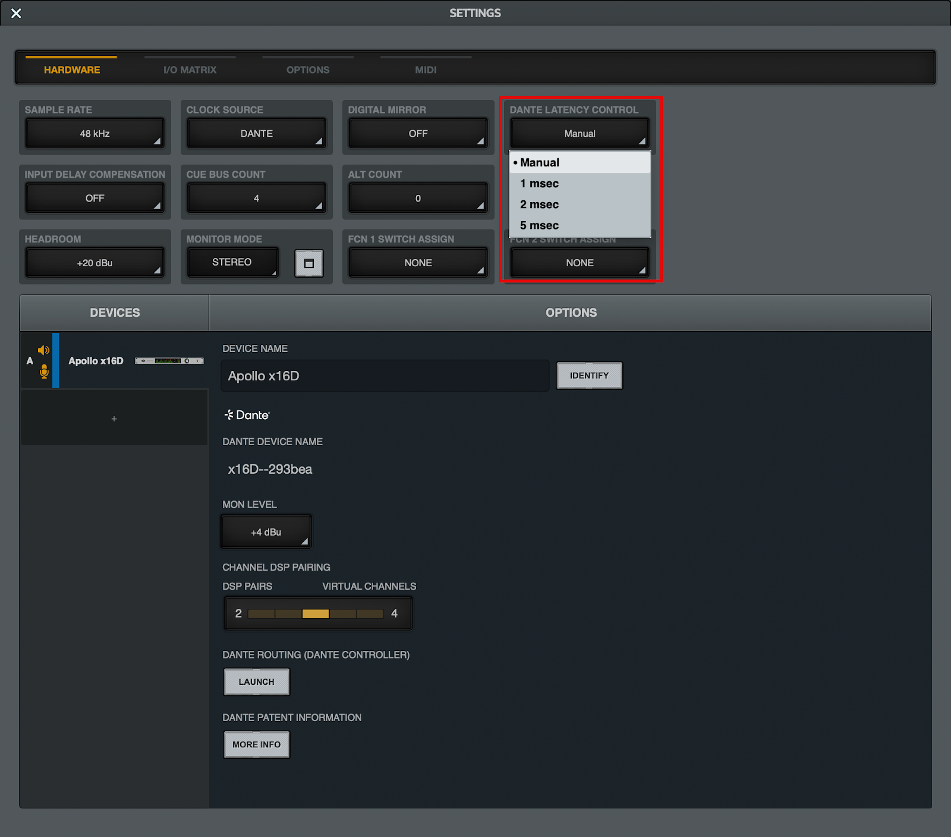Collapse the Dante Latency Control Manual dropdown

(580, 133)
